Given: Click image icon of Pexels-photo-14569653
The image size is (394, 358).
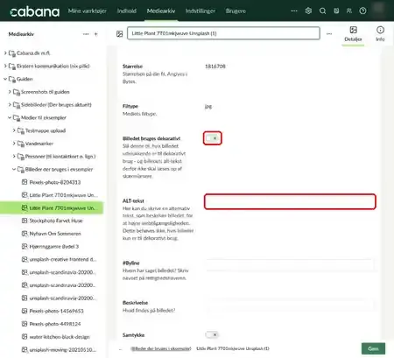Looking at the screenshot, I should pyautogui.click(x=25, y=311).
